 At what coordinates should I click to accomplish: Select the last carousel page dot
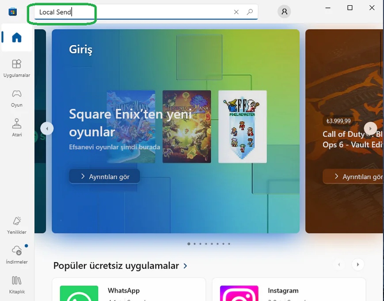click(x=229, y=244)
